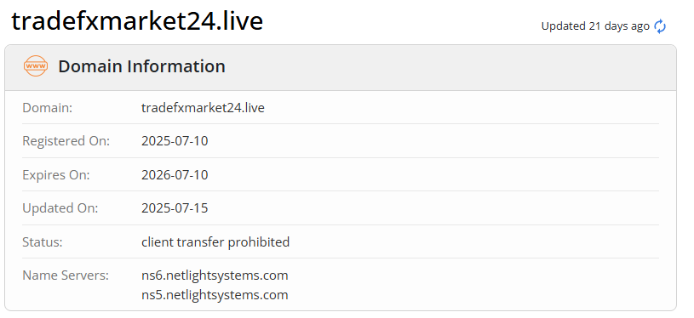Click the Updated On date 2025-07-15

[x=175, y=208]
